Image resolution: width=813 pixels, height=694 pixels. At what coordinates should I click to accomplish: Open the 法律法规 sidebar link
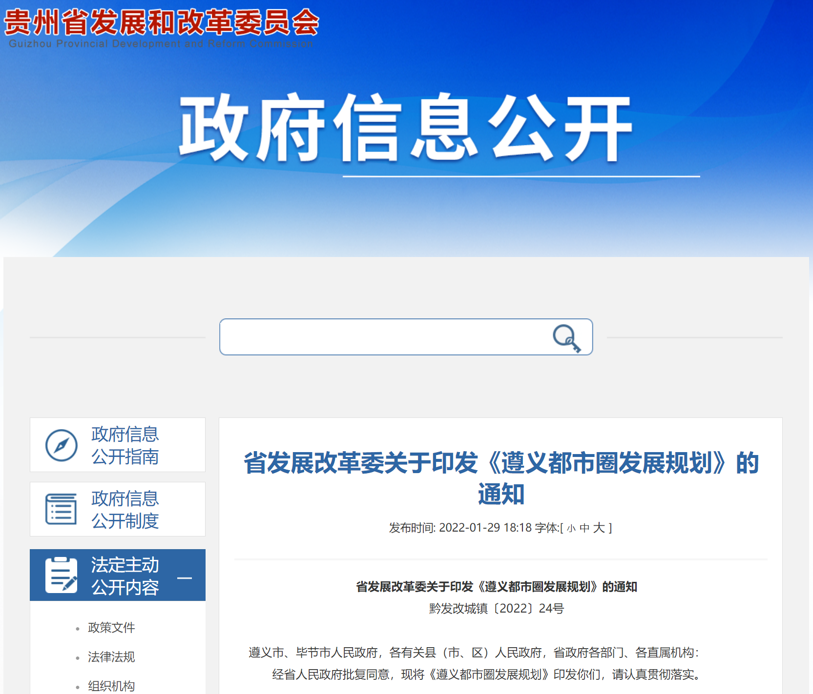pos(111,657)
